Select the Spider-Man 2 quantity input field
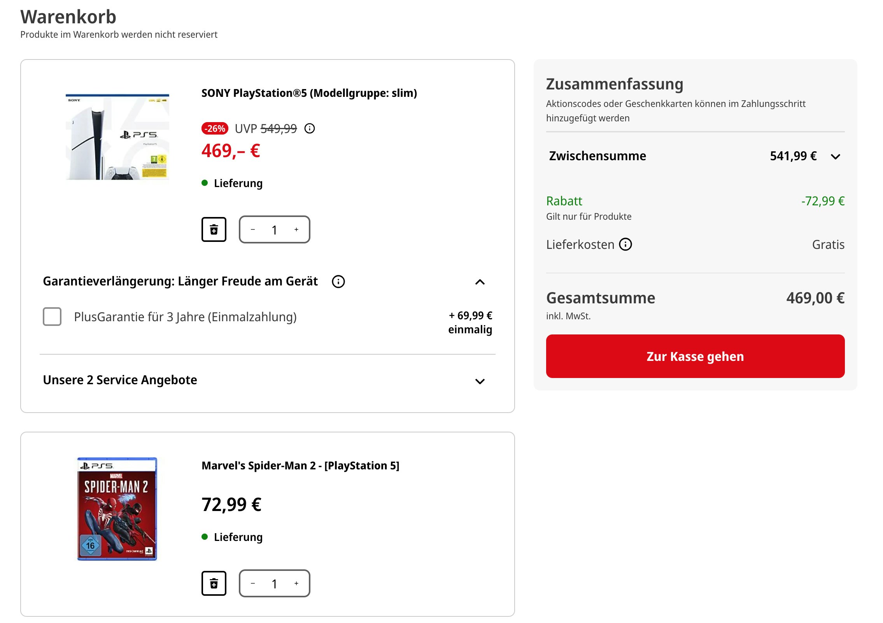The width and height of the screenshot is (883, 623). pos(275,583)
